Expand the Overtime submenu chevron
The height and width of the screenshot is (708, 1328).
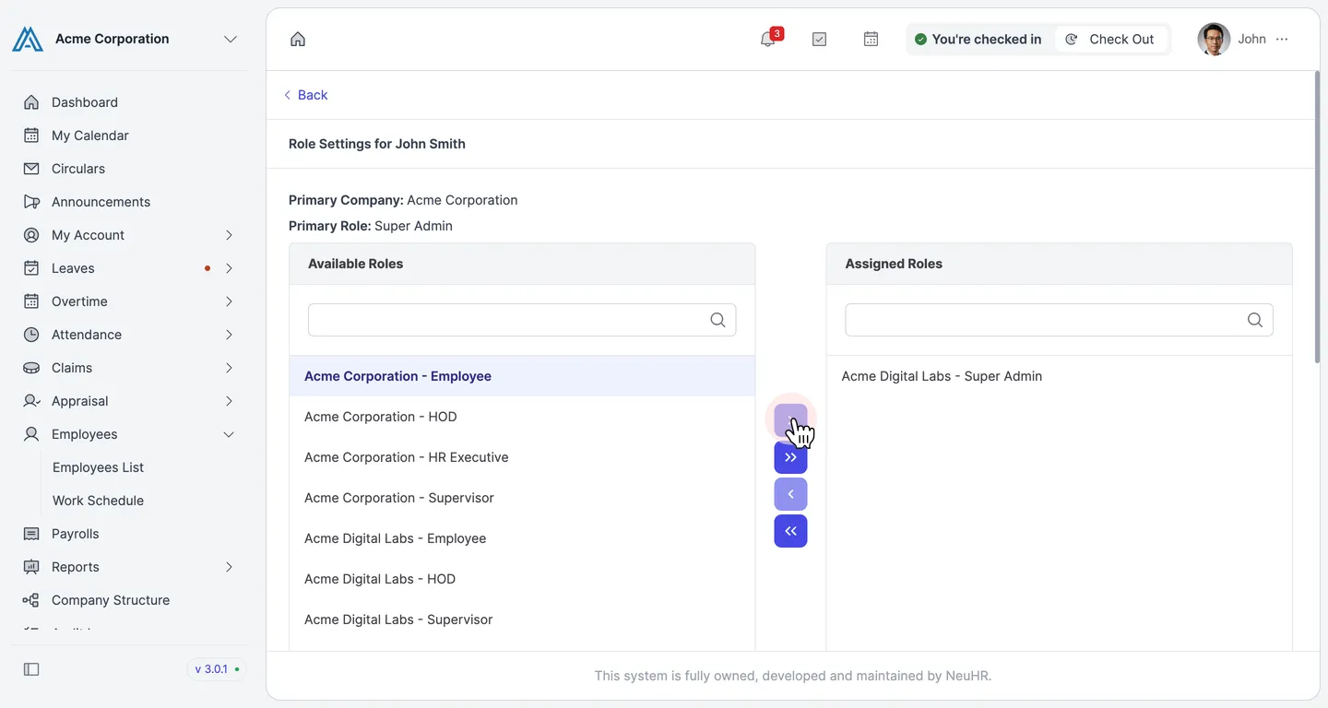tap(229, 301)
